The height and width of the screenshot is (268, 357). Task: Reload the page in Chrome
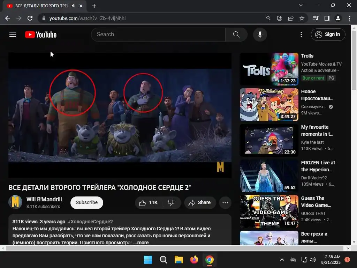point(30,18)
